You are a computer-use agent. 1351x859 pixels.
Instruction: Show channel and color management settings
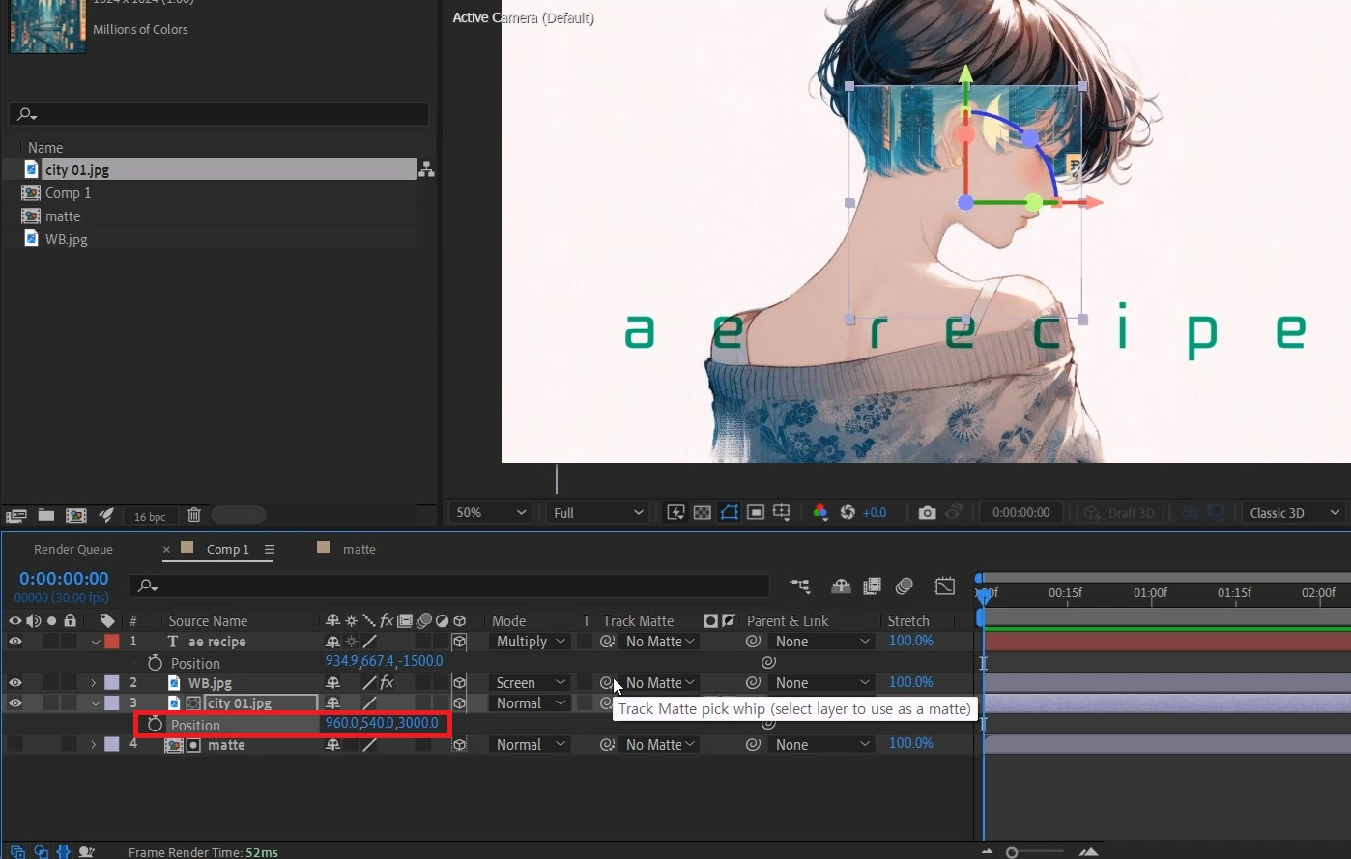pyautogui.click(x=820, y=513)
